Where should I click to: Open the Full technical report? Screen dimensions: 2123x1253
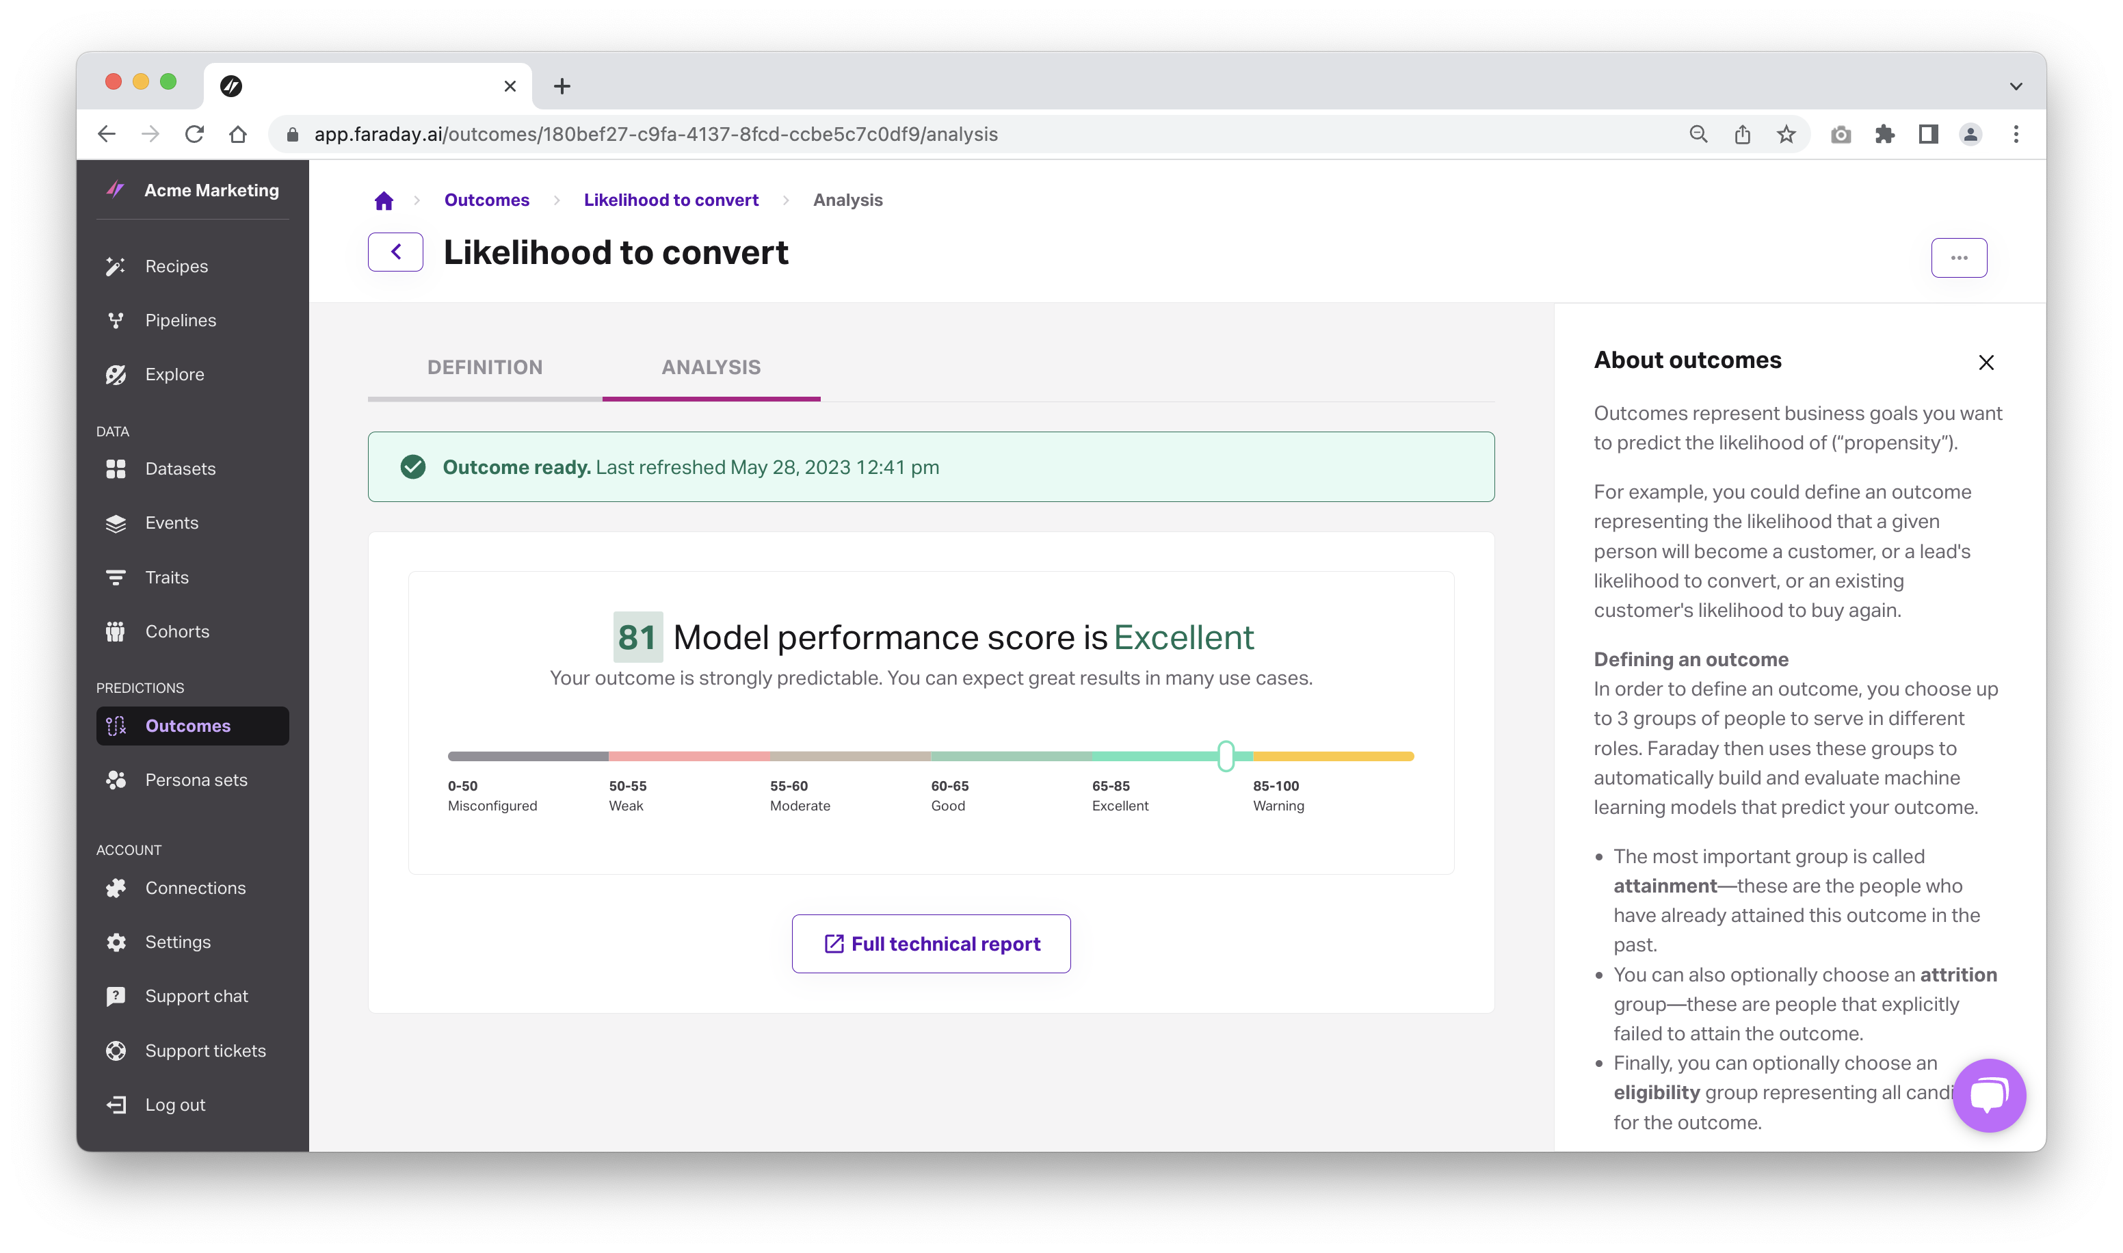point(932,942)
